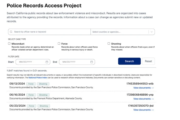Screen dimensions: 180x120
Task: Click the Reset button
Action: click(148, 61)
